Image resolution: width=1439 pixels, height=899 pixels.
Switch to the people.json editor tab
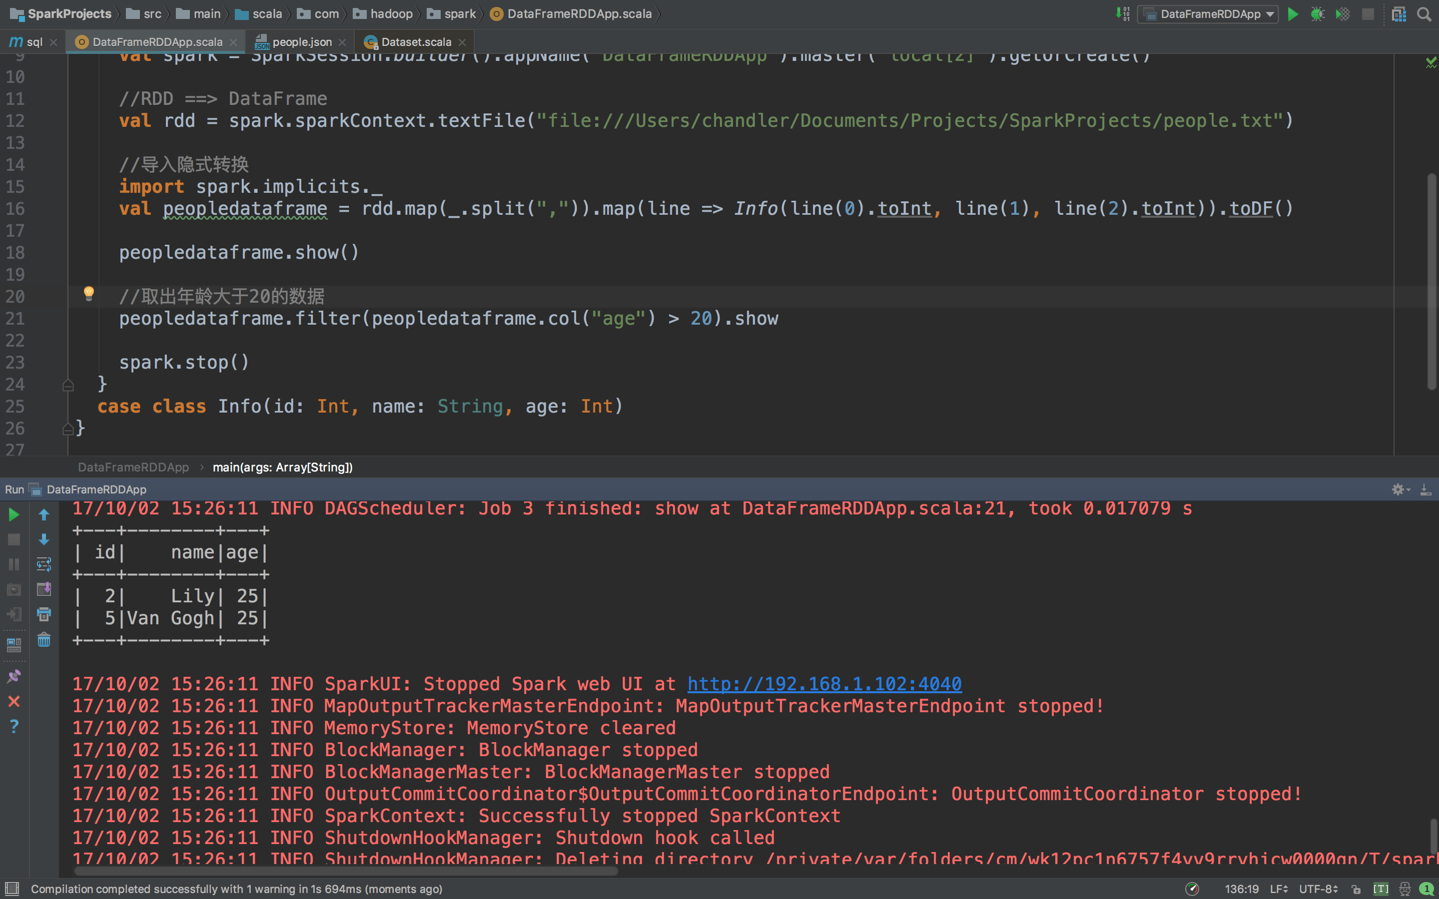tap(301, 42)
